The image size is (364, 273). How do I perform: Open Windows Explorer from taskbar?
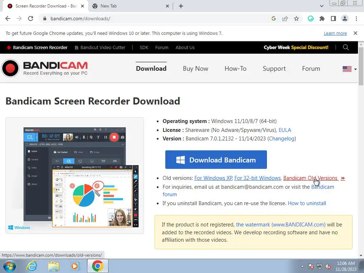pyautogui.click(x=54, y=266)
